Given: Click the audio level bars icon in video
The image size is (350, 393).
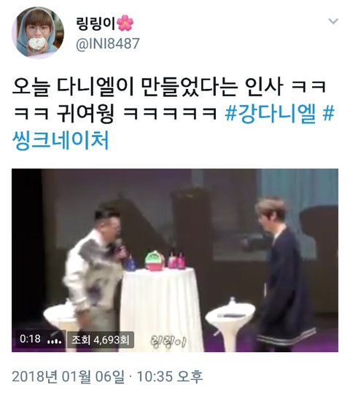Looking at the screenshot, I should point(55,341).
